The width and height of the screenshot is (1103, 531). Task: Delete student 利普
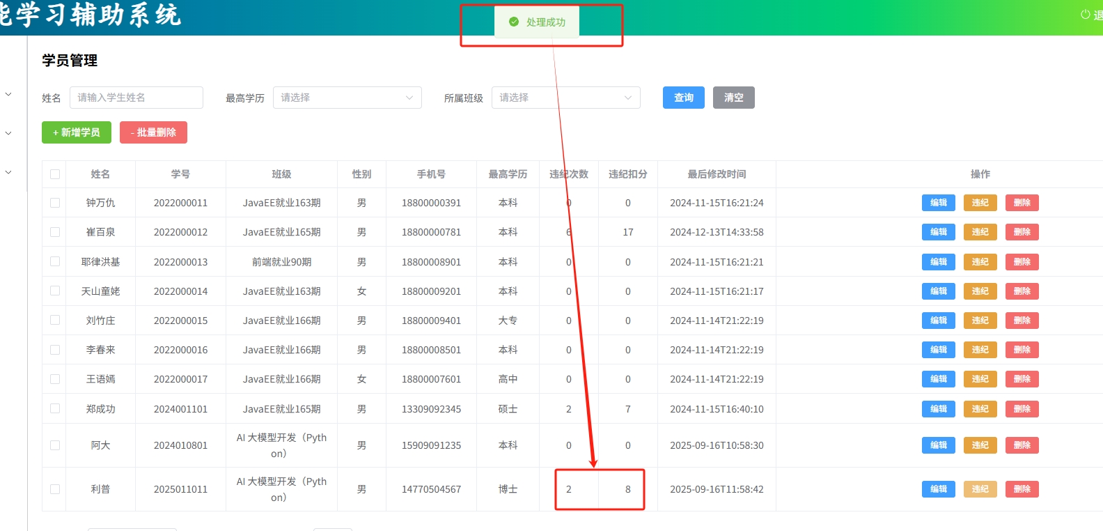tap(1022, 489)
